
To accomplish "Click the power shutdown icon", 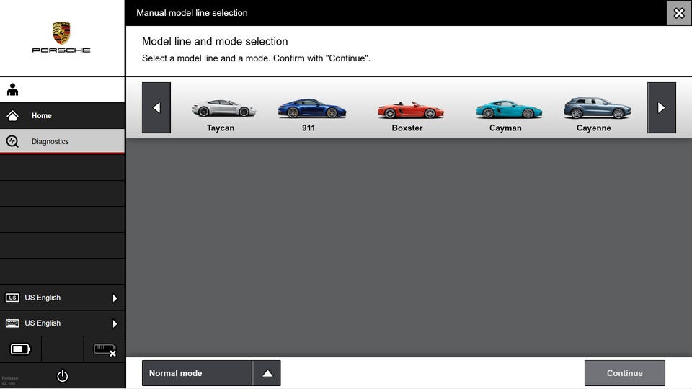I will click(62, 376).
